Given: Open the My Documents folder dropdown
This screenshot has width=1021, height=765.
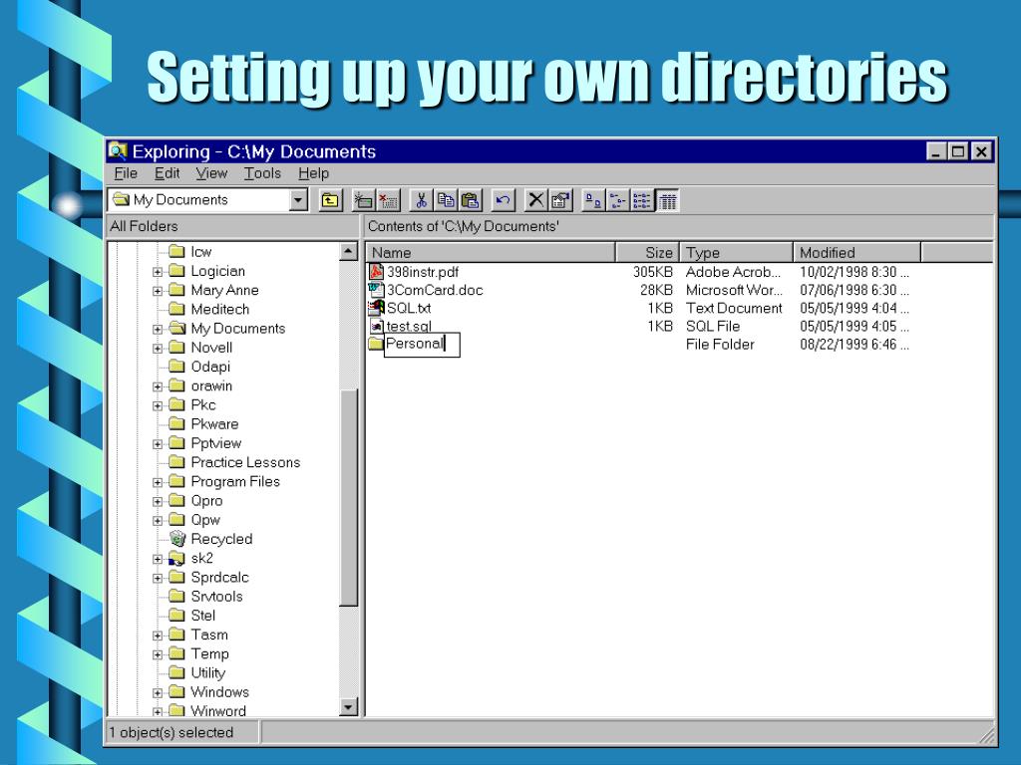Looking at the screenshot, I should click(298, 200).
